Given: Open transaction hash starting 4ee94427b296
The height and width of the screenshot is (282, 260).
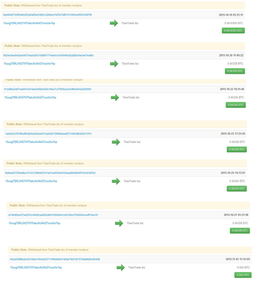Looking at the screenshot, I should pyautogui.click(x=47, y=15).
